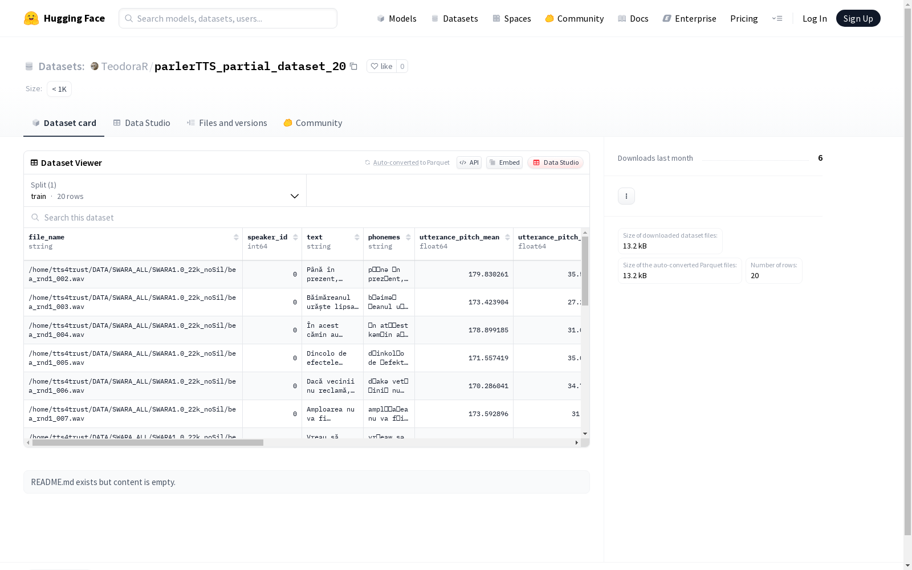The height and width of the screenshot is (570, 912).
Task: Click the pitch mean value 179.830261
Action: click(x=488, y=274)
